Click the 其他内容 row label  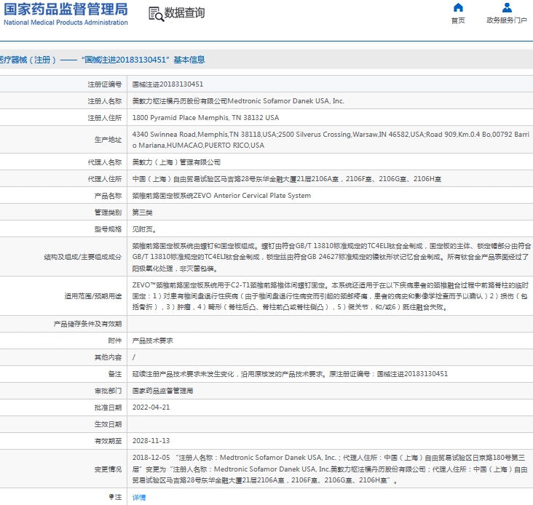[108, 357]
